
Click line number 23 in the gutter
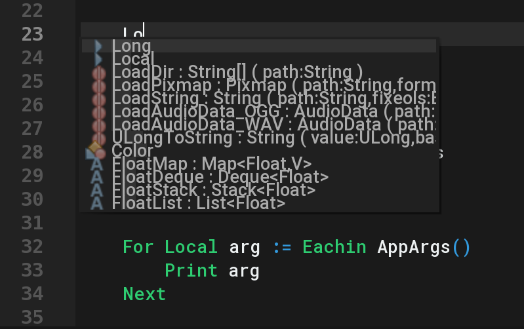click(32, 34)
